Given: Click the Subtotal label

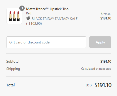Looking at the screenshot, I should click(13, 61).
